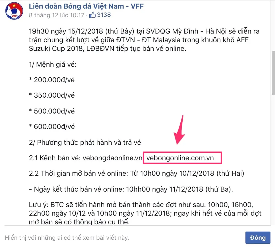Click the 500.000đ/vé ticket price line
The width and height of the screenshot is (275, 247).
(x=52, y=111)
